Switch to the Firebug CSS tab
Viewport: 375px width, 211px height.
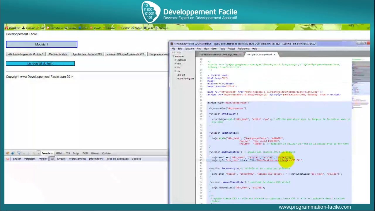68,153
